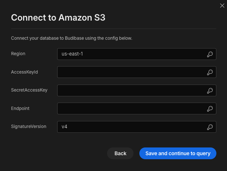Click Save and continue to query
Viewport: 227px width, 171px height.
coord(178,153)
